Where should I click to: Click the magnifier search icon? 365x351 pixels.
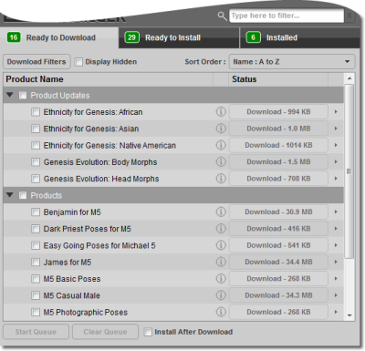point(223,16)
